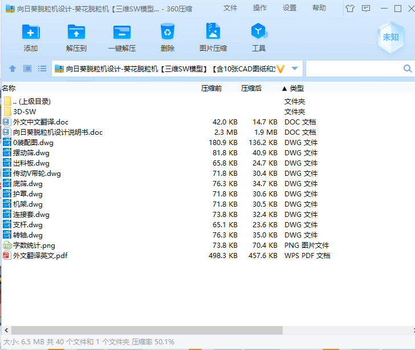Open the 设置 menu
This screenshot has width=415, height=350.
[x=289, y=8]
